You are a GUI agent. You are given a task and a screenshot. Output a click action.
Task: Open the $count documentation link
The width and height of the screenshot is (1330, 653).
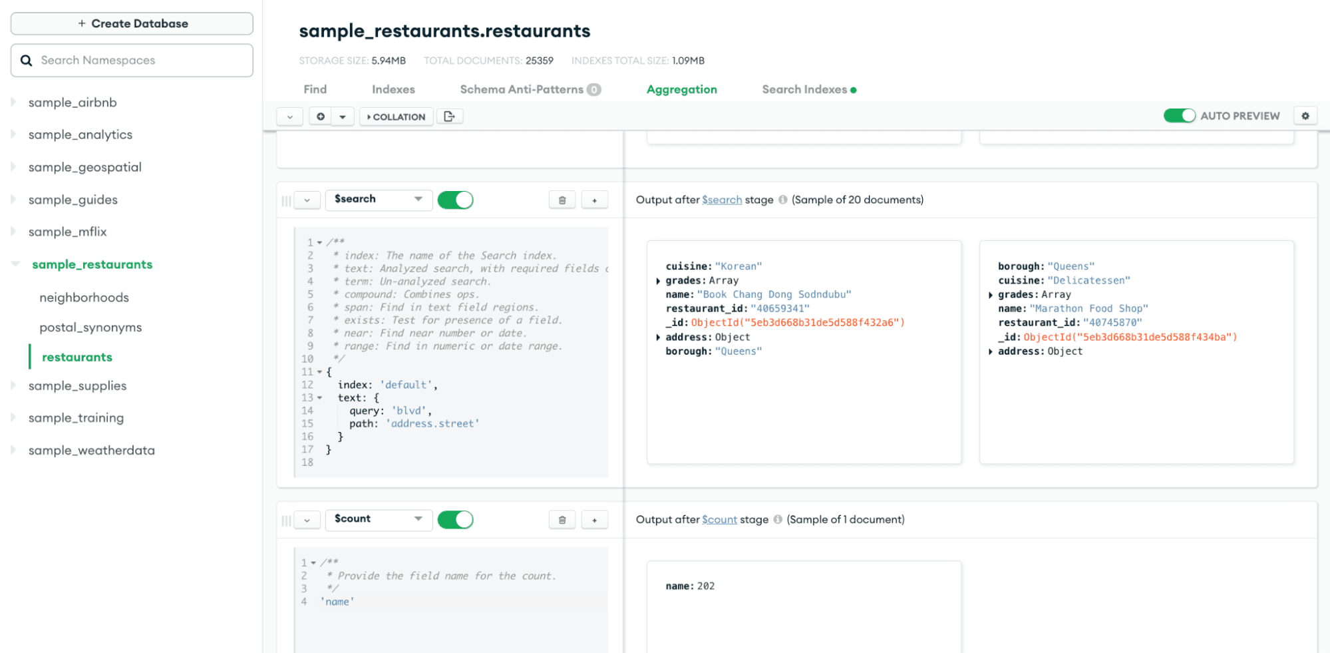719,520
